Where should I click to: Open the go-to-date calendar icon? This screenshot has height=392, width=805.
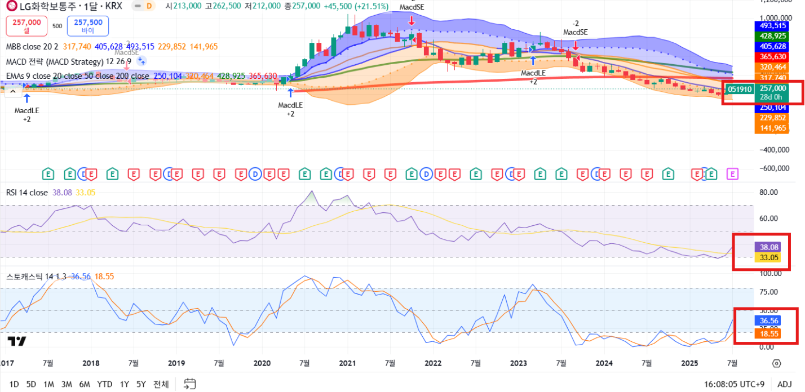pos(190,384)
